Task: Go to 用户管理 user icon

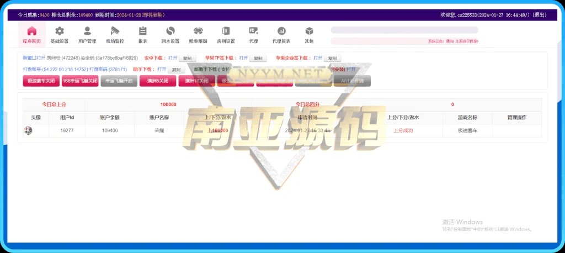Action: tap(87, 31)
